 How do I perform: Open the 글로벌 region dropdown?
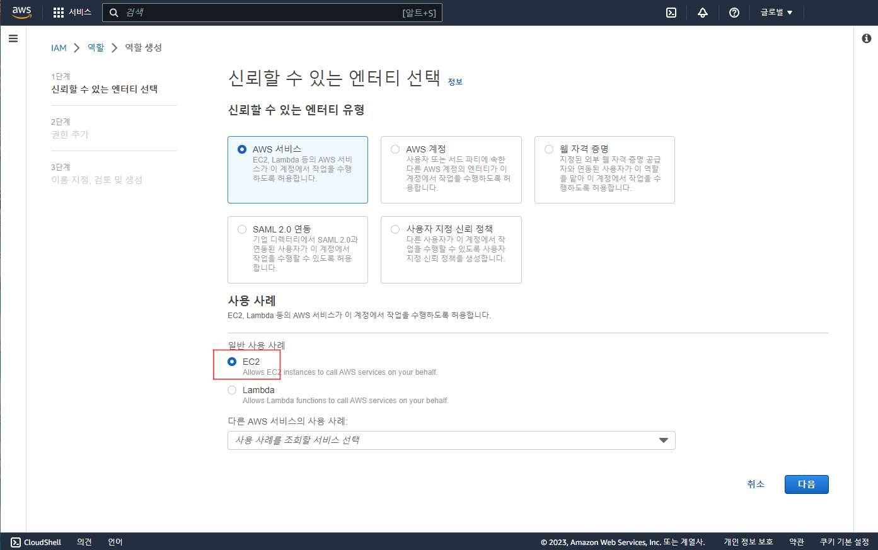(x=777, y=13)
